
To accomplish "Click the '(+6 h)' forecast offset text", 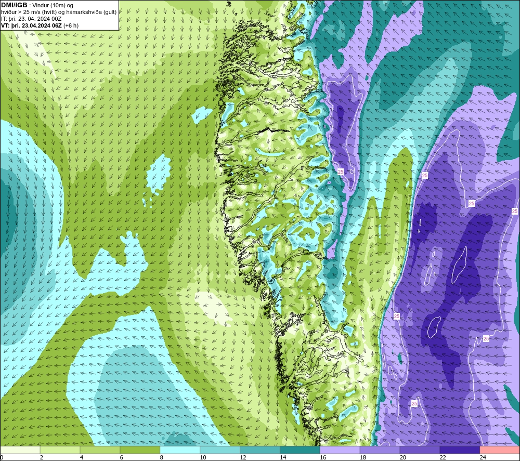I will [x=71, y=25].
